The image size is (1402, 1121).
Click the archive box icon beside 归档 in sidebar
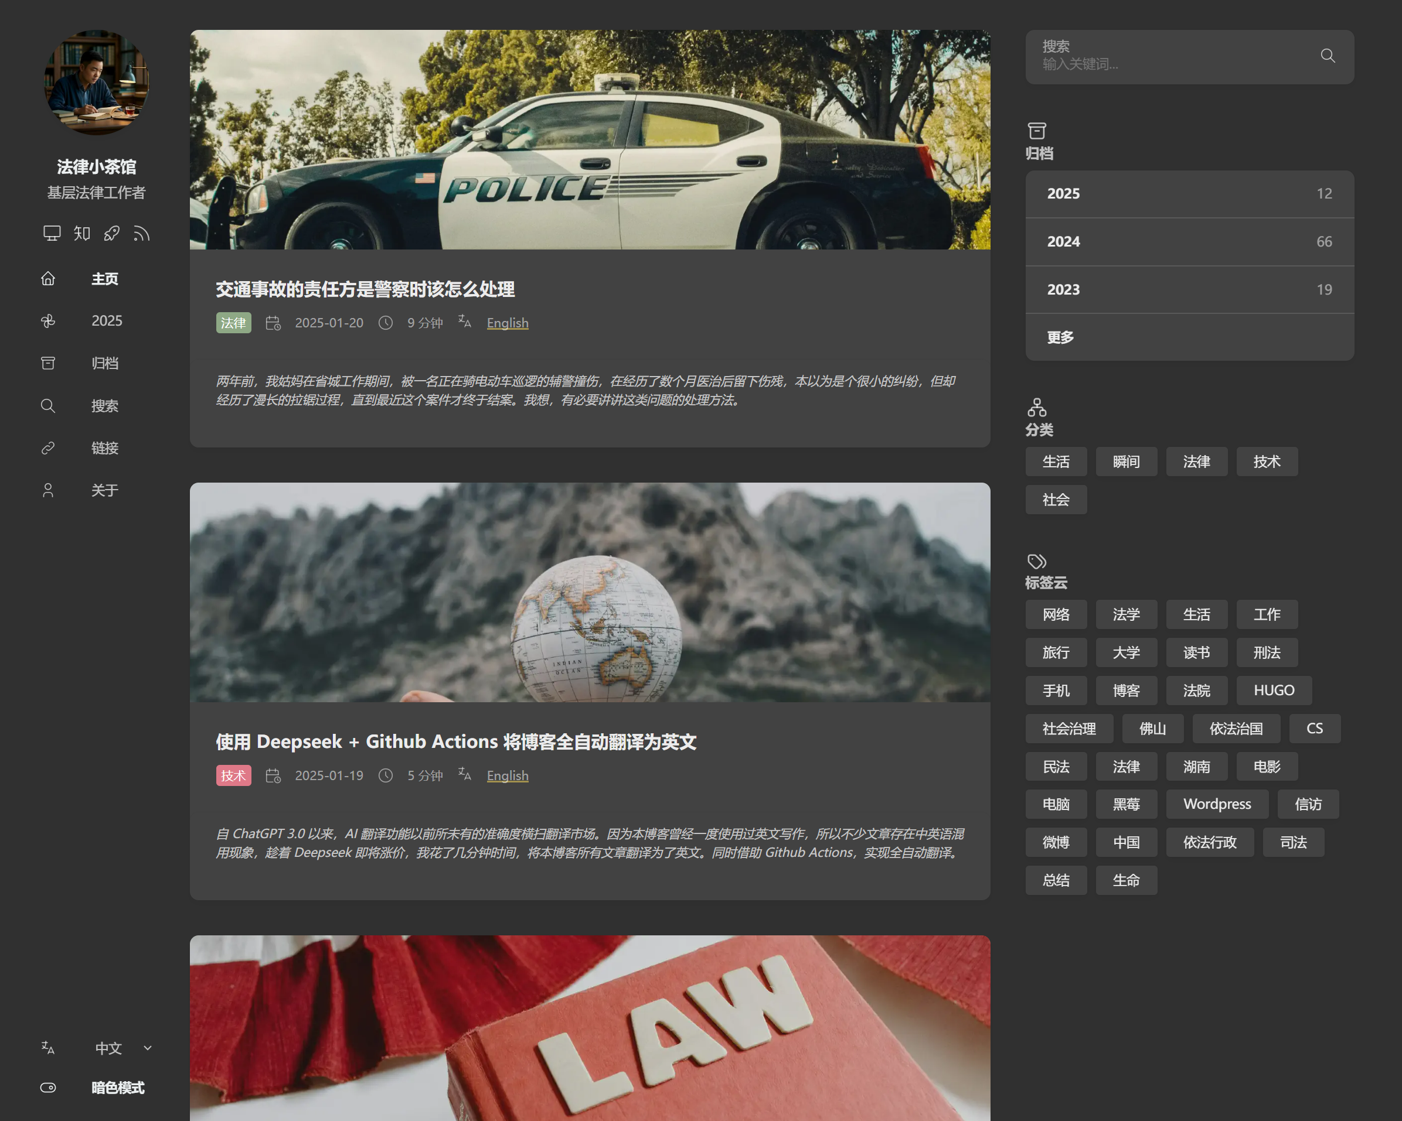coord(48,363)
